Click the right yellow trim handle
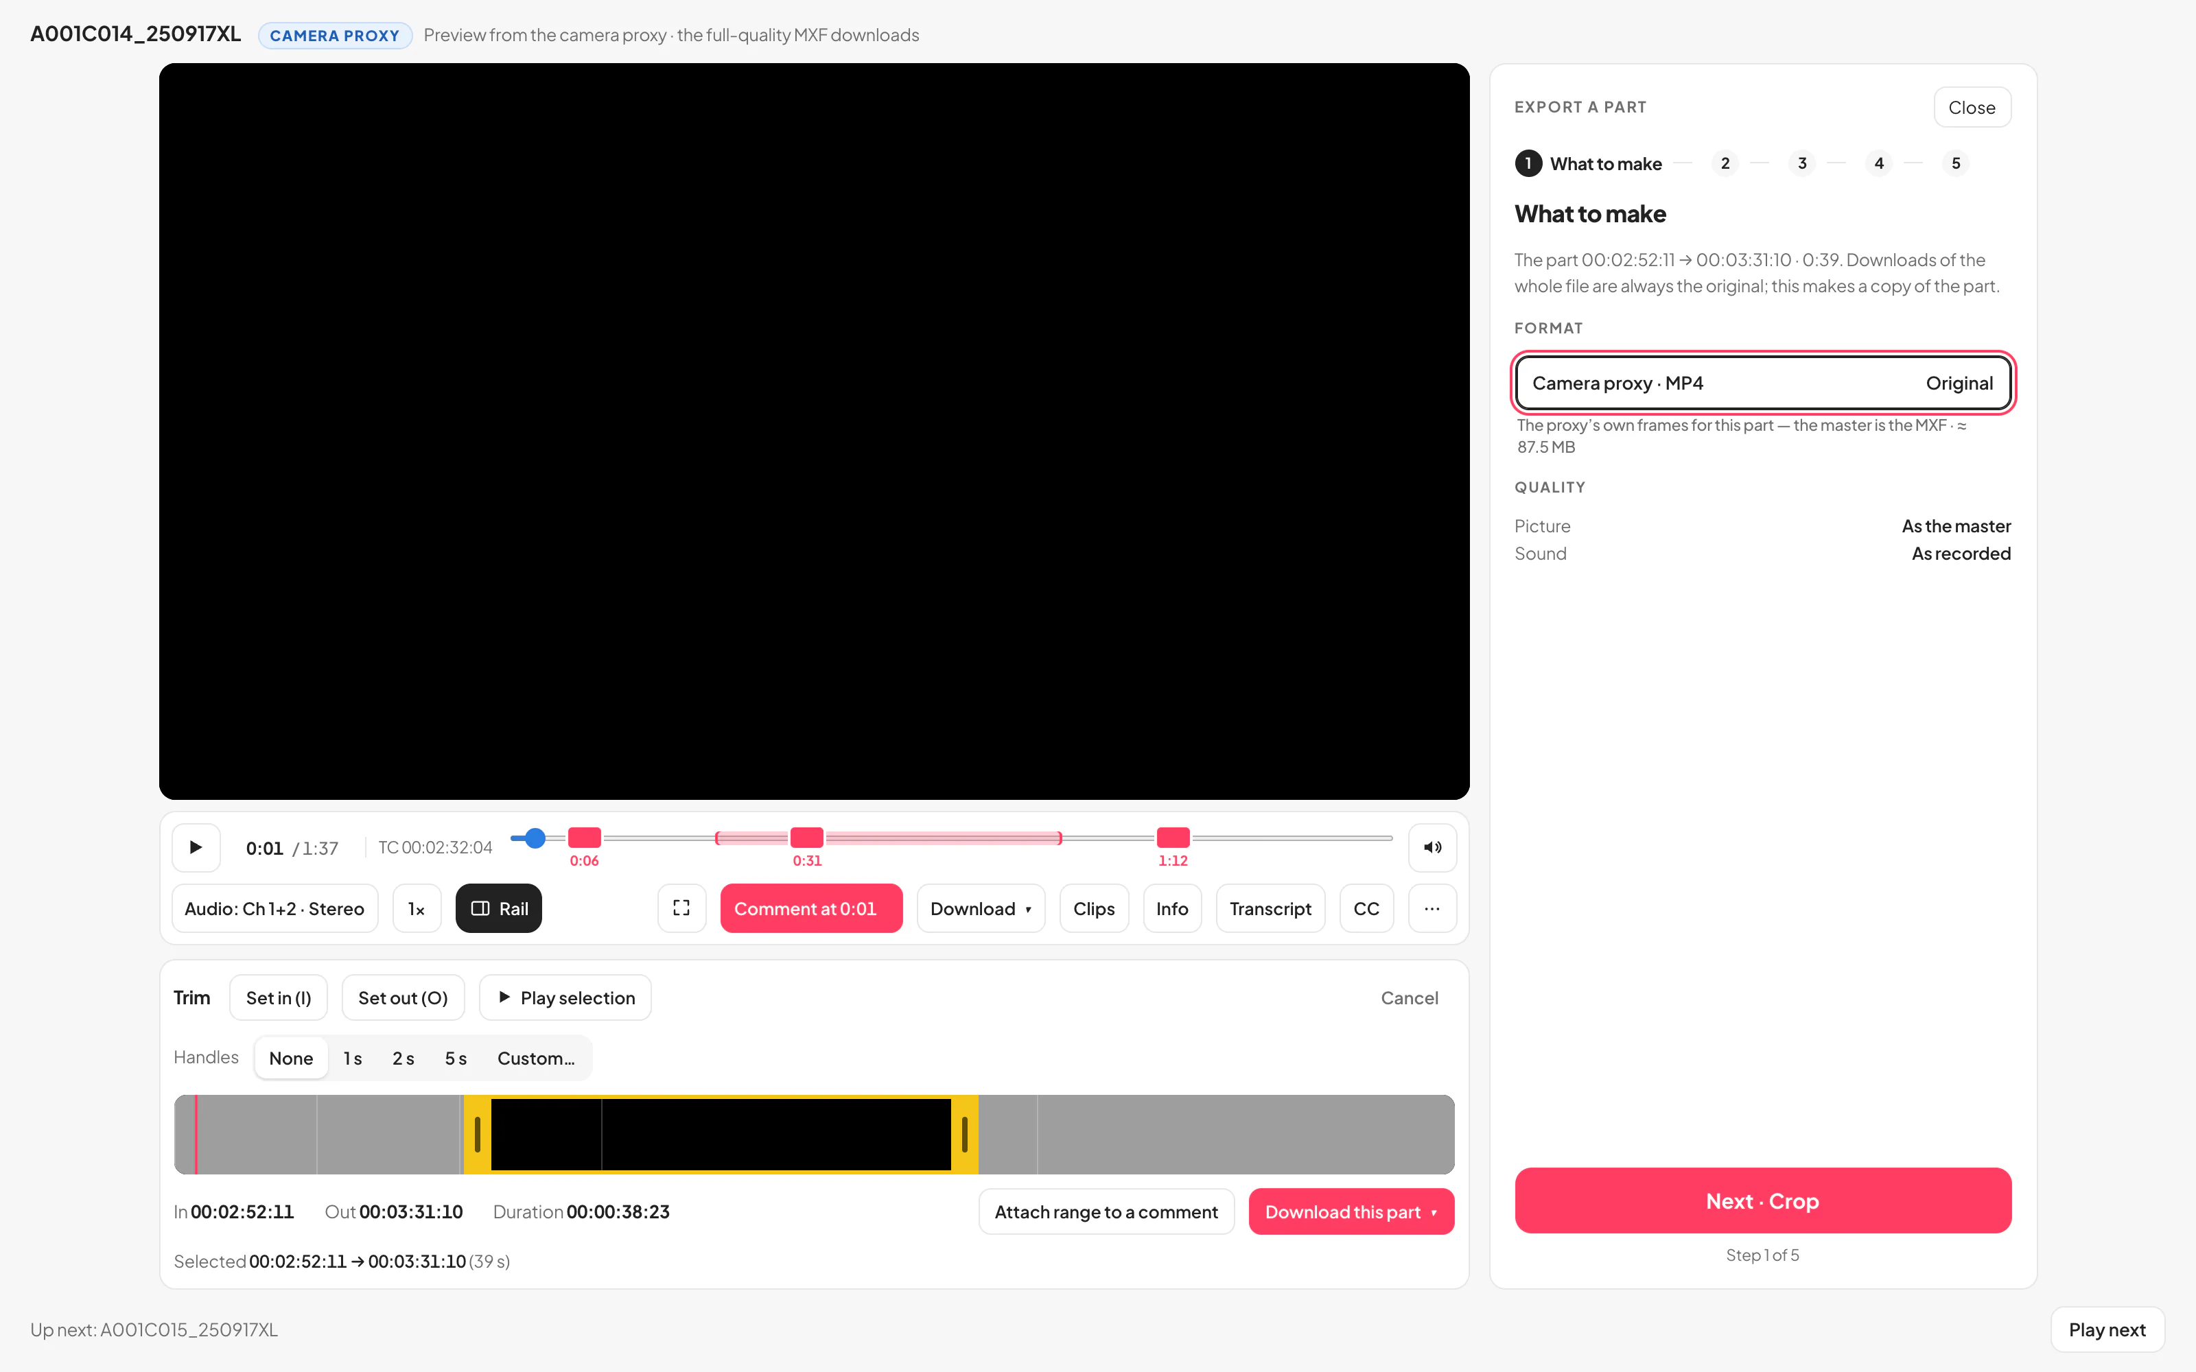 (x=963, y=1134)
